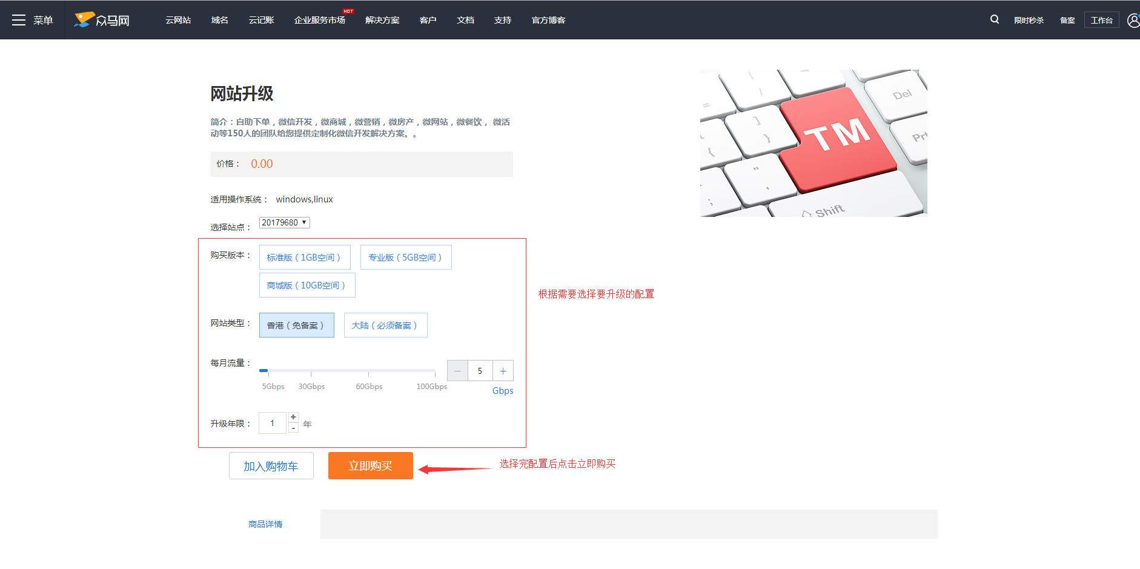Open the 域名 menu item
1140x569 pixels.
click(219, 20)
